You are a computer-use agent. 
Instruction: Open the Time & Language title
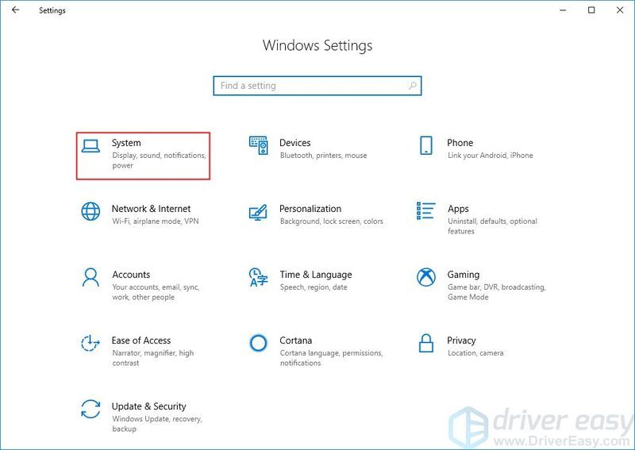coord(316,275)
